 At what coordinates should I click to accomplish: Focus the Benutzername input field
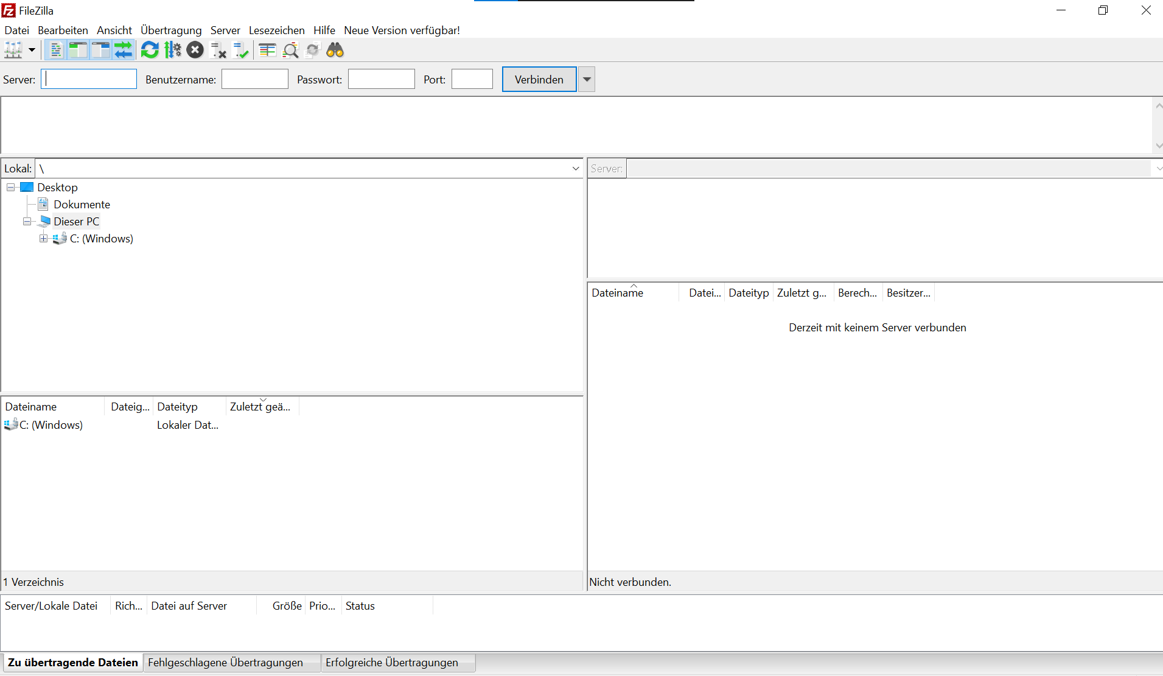click(x=255, y=79)
